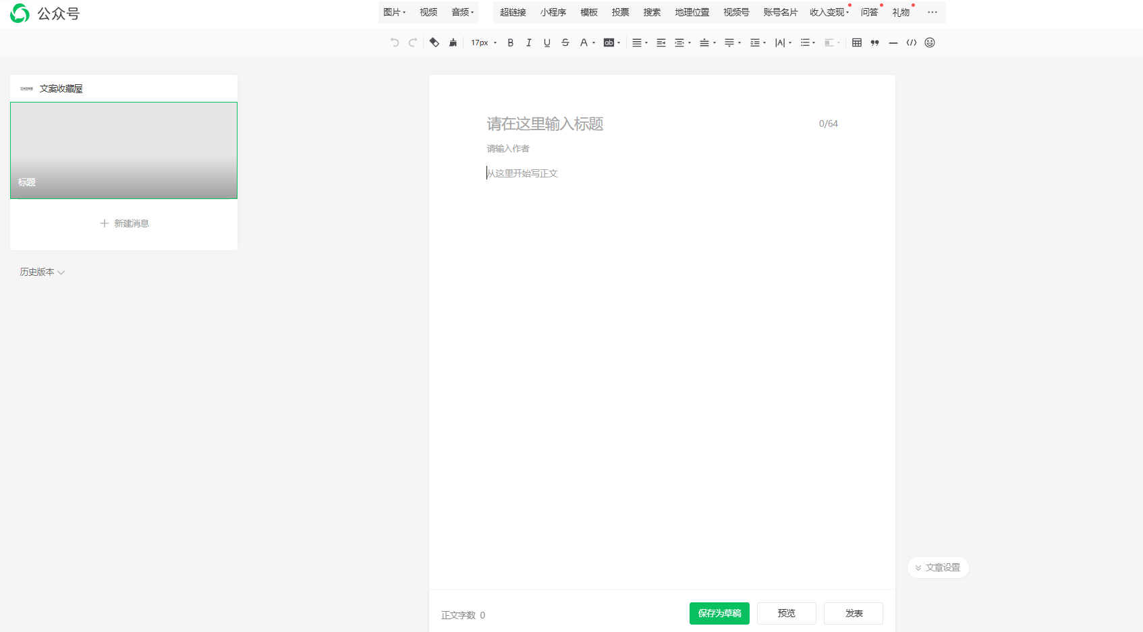Click the 超链接 menu item
Image resolution: width=1143 pixels, height=632 pixels.
[x=513, y=12]
